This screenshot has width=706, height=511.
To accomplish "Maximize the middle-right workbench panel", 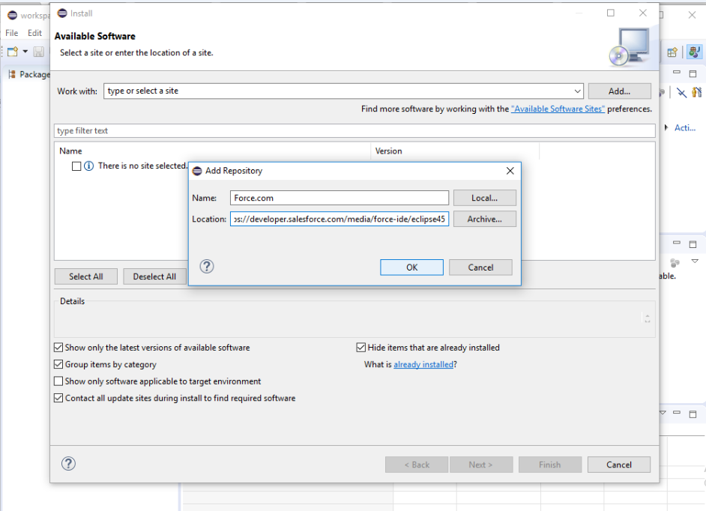I will coord(693,244).
